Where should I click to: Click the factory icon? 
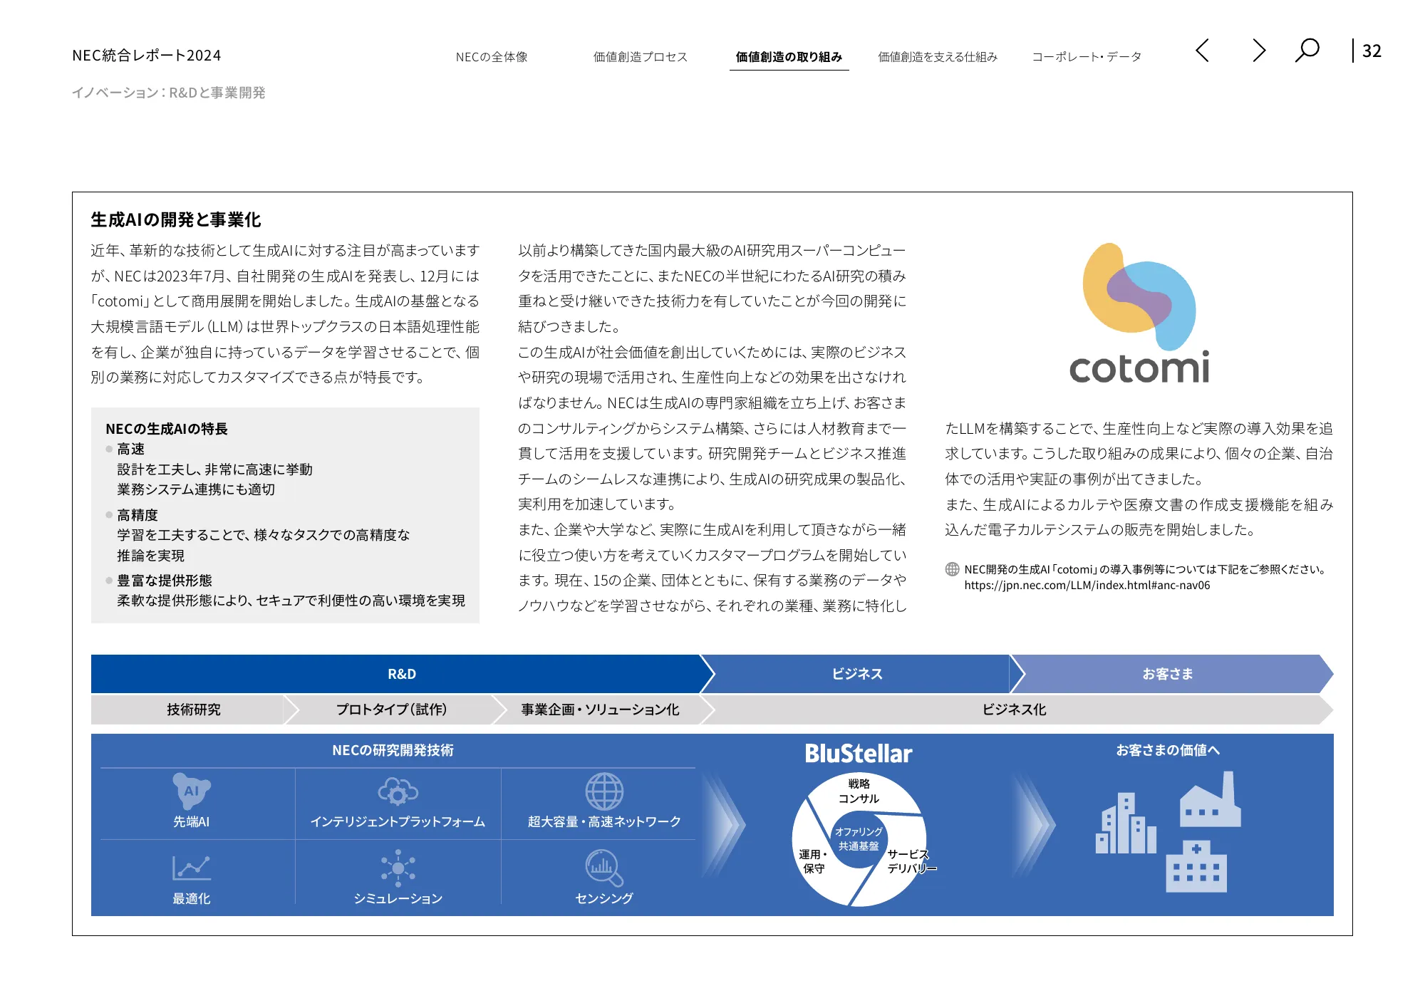[x=1210, y=799]
